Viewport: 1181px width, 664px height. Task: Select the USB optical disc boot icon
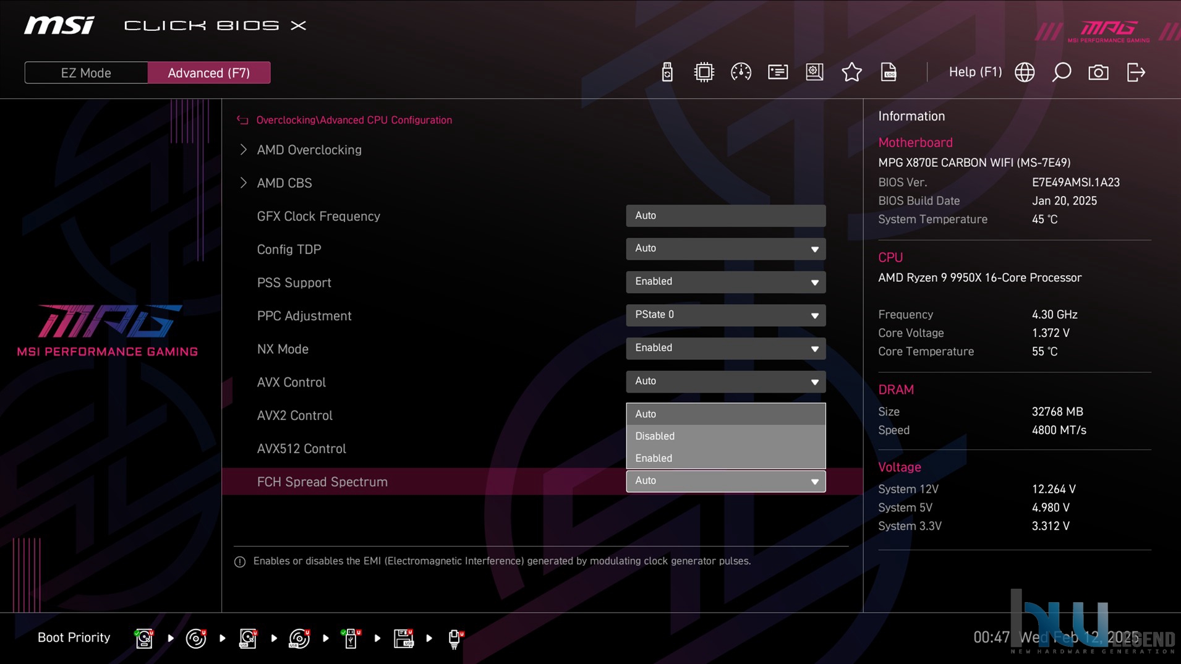pos(299,638)
